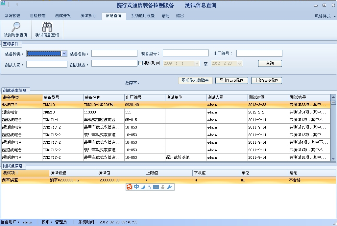Image resolution: width=337 pixels, height=226 pixels.
Task: Switch input language with the 中 icon
Action: 136,187
